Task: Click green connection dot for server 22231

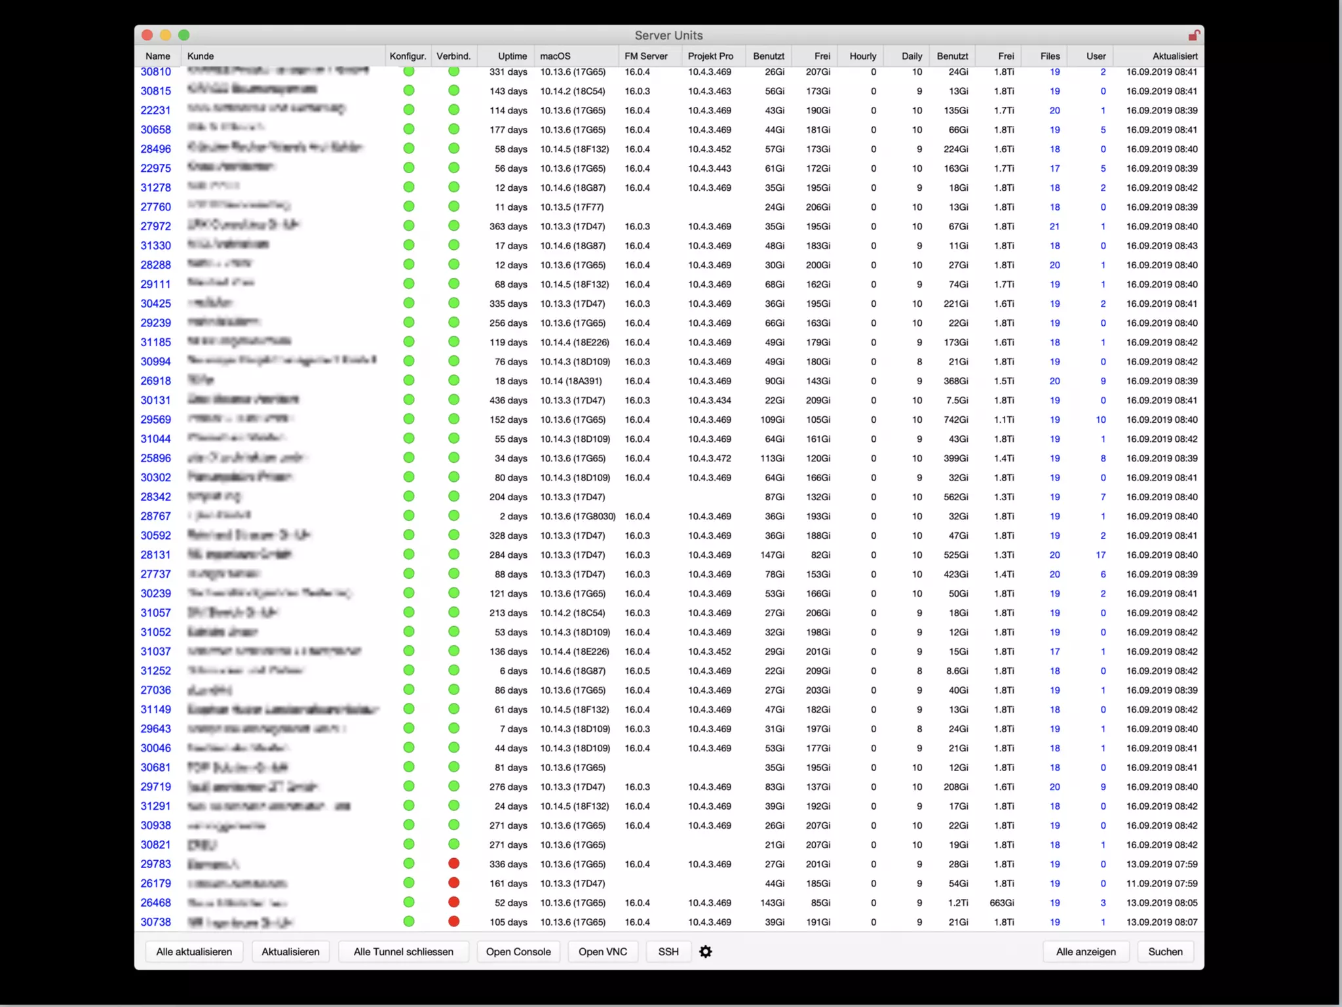Action: click(x=453, y=110)
